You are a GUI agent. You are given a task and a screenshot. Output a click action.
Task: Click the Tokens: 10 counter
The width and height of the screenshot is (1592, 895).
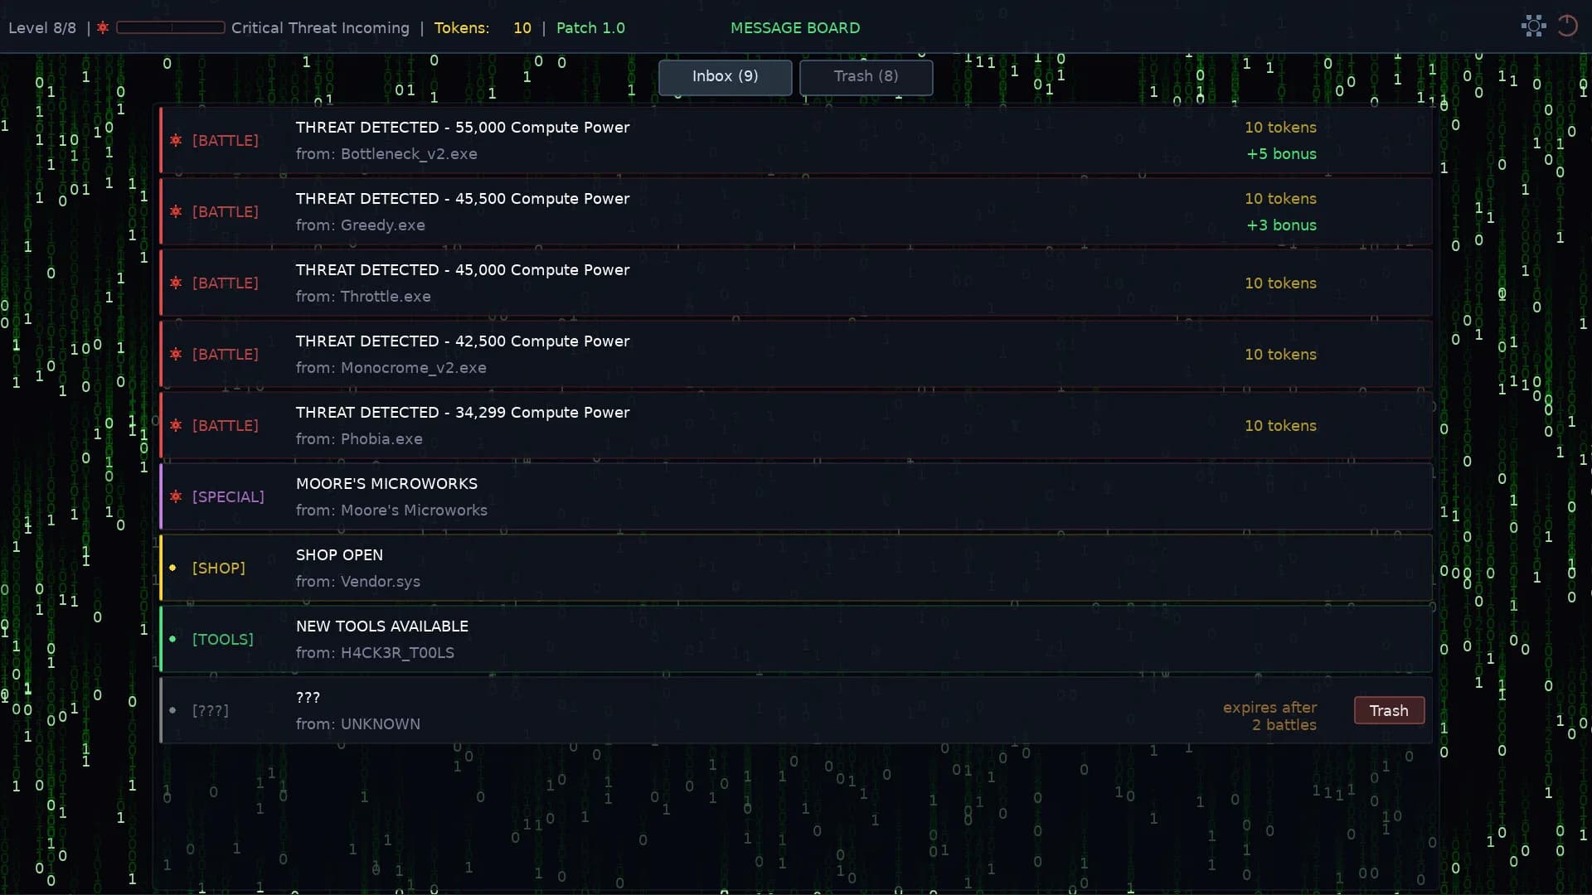coord(483,27)
